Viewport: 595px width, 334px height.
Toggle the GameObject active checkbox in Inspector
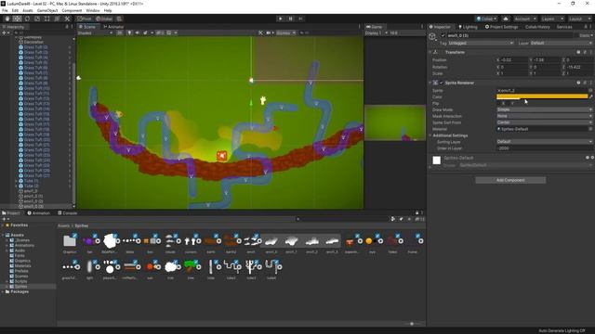443,35
